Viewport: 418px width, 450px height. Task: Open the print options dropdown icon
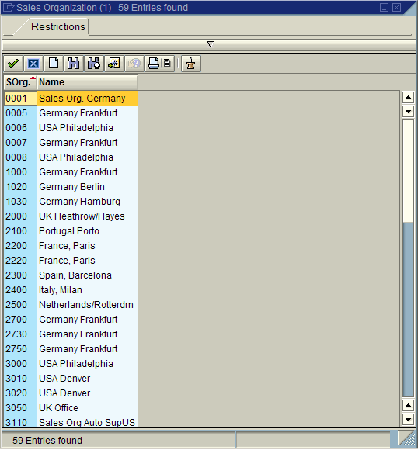(x=167, y=64)
